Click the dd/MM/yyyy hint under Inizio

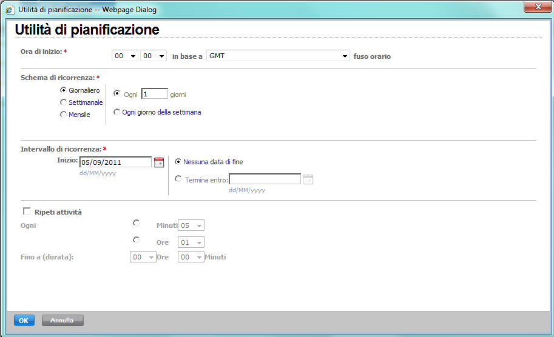click(x=98, y=173)
